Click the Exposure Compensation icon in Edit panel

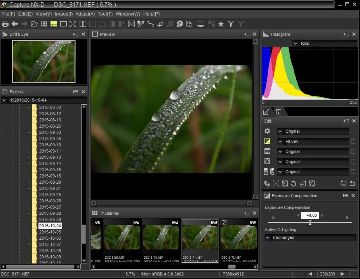[267, 141]
